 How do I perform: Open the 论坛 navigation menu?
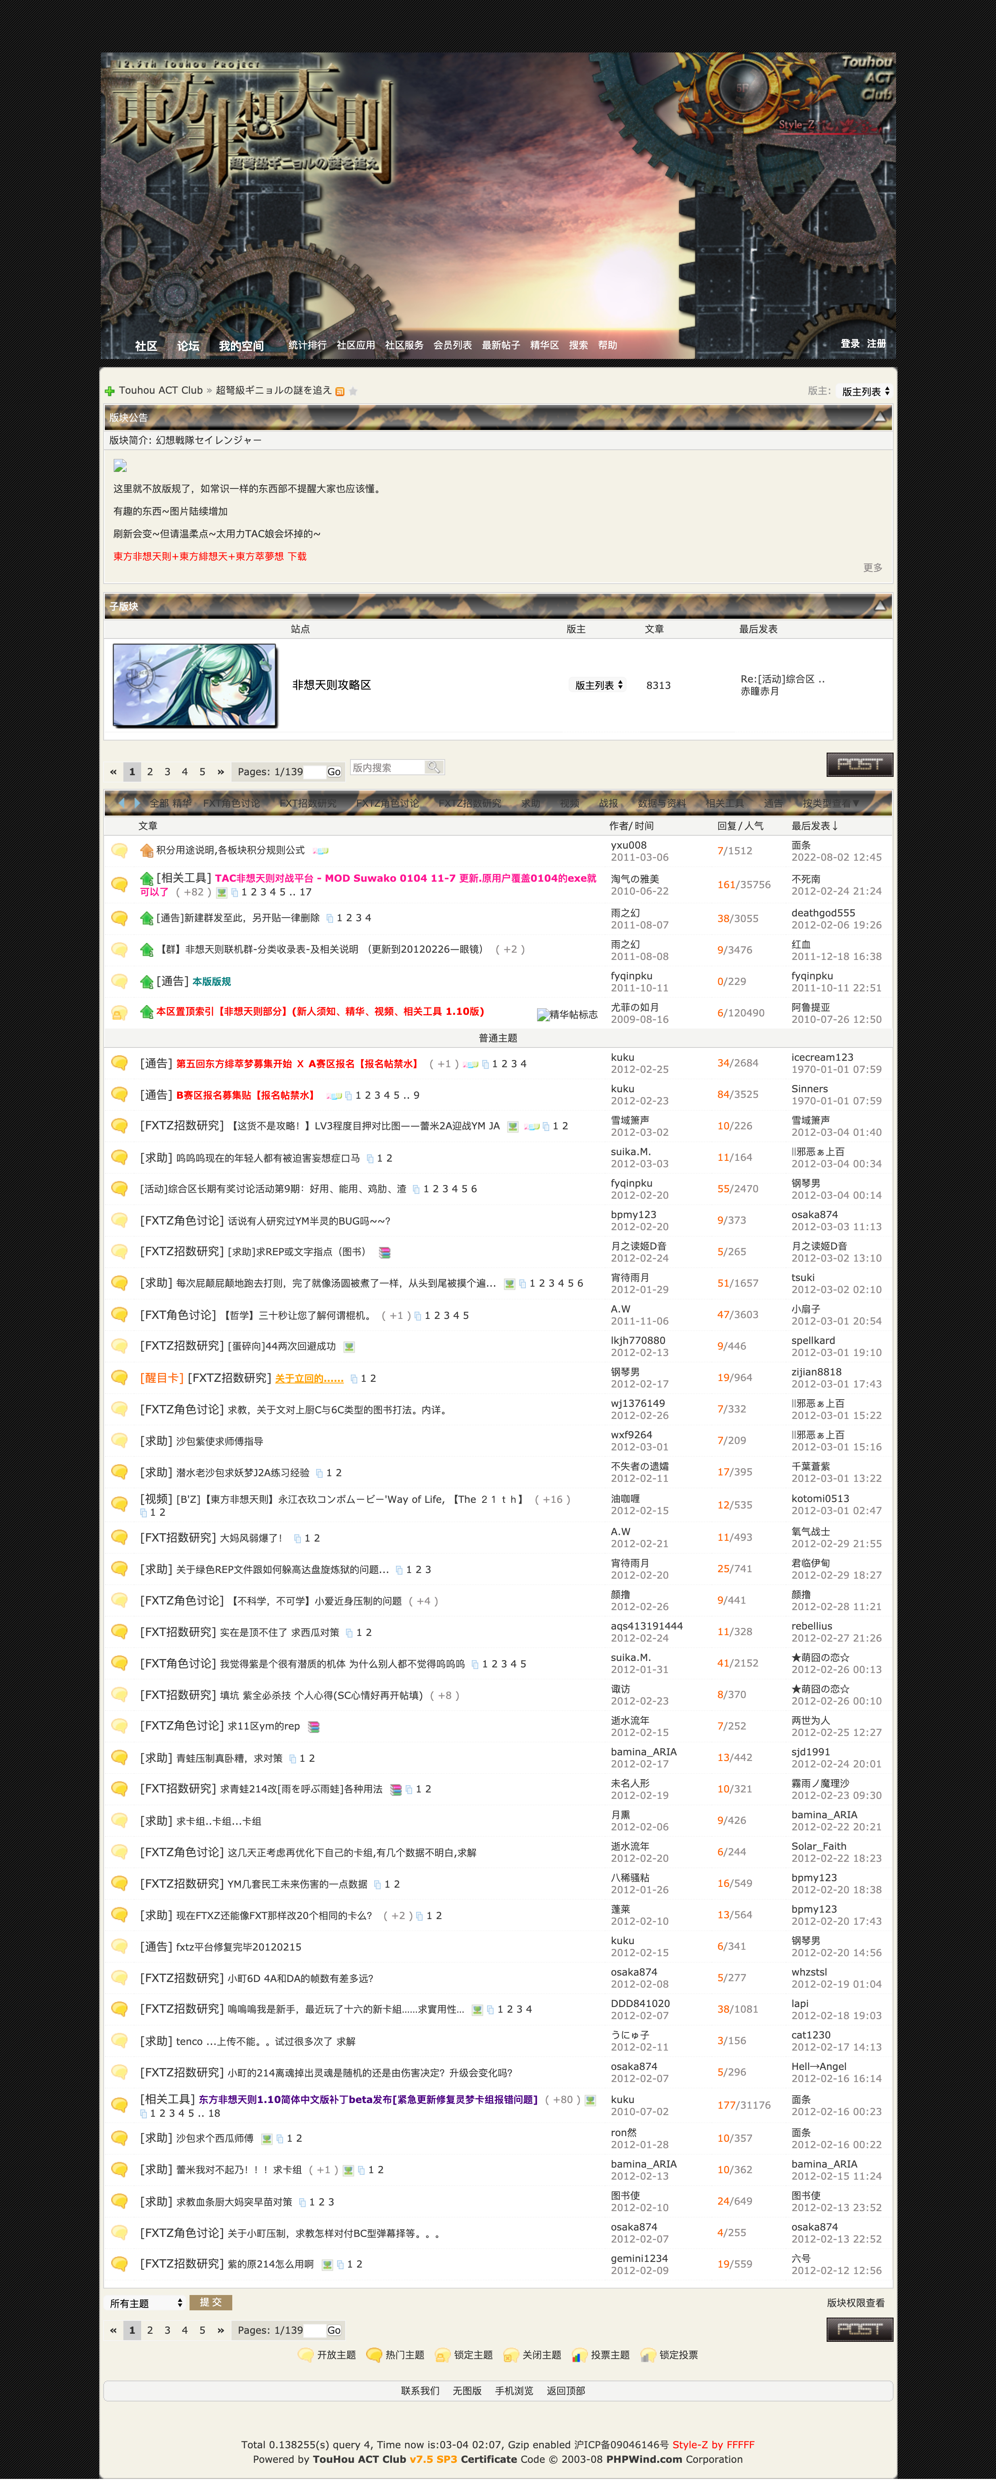click(x=188, y=346)
